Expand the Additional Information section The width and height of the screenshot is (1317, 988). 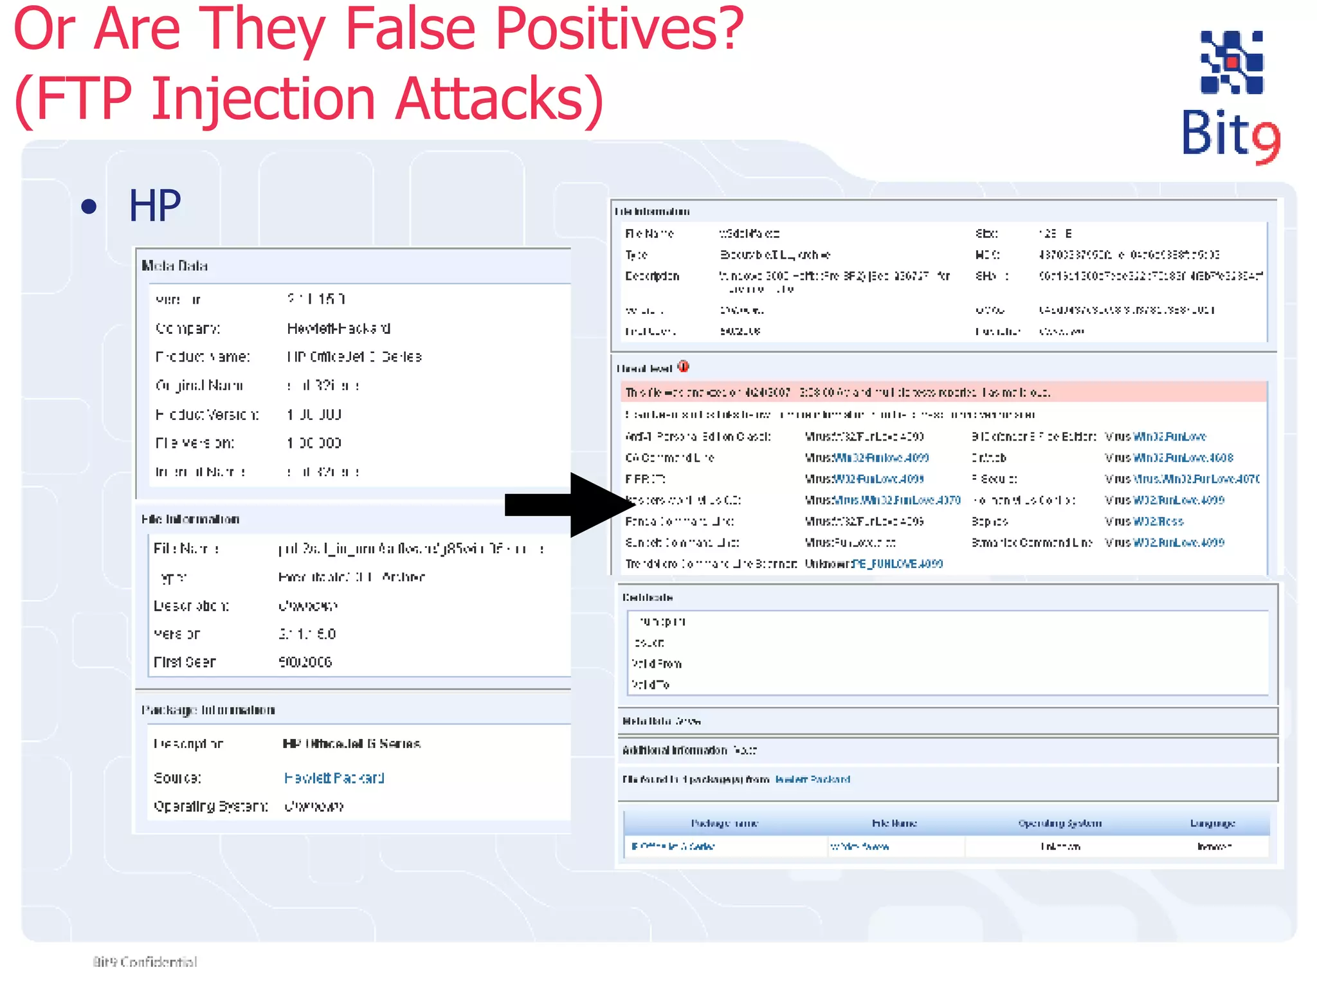[745, 750]
